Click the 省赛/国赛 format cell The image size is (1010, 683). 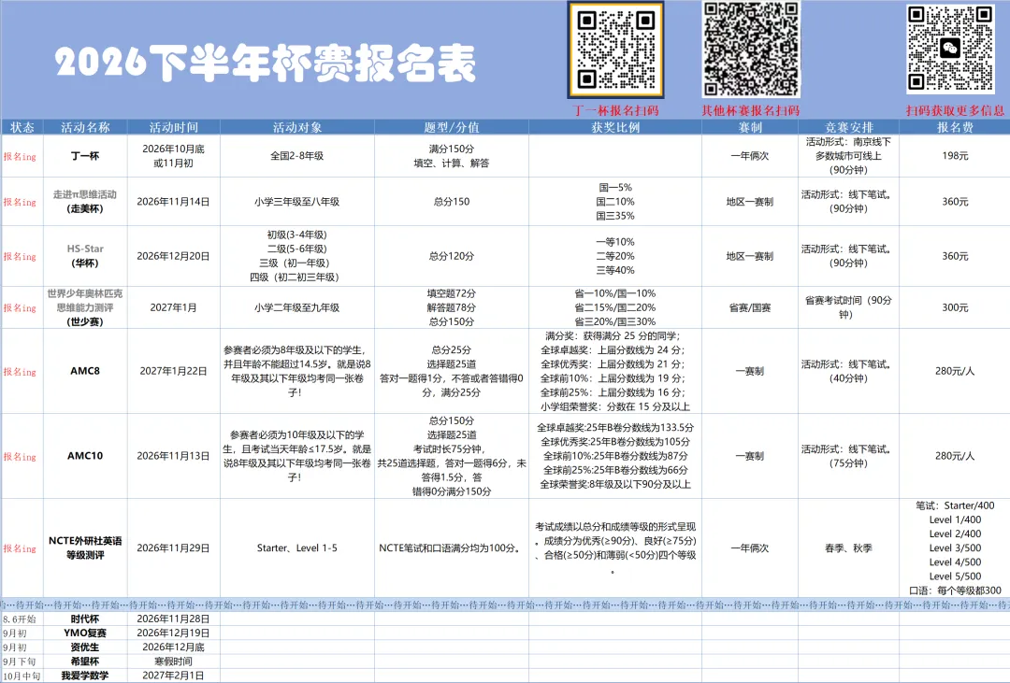(x=750, y=307)
